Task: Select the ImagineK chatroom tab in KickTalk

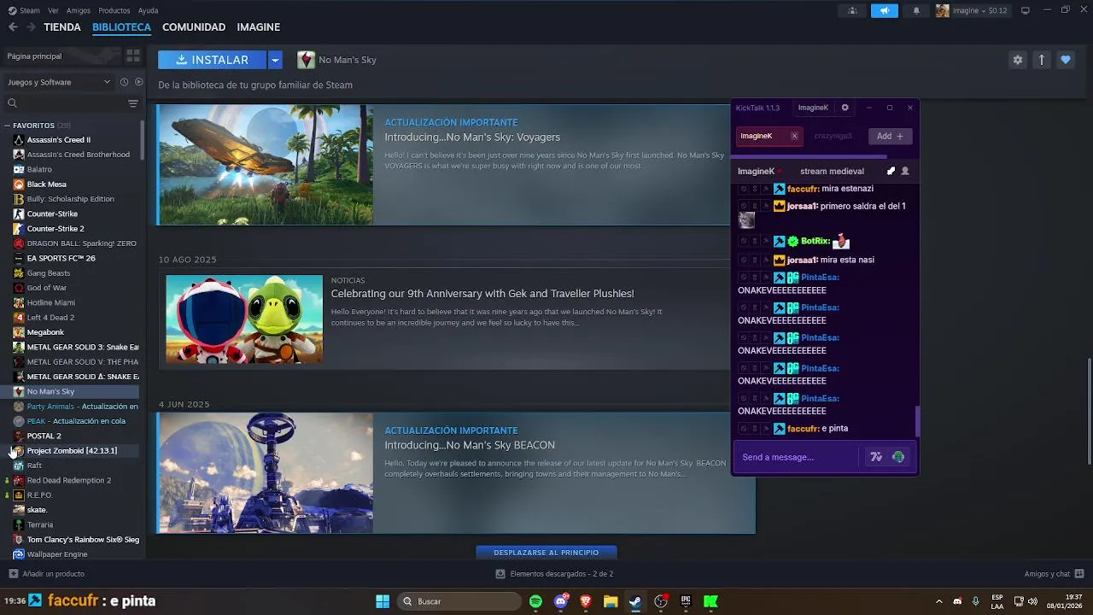Action: point(769,136)
